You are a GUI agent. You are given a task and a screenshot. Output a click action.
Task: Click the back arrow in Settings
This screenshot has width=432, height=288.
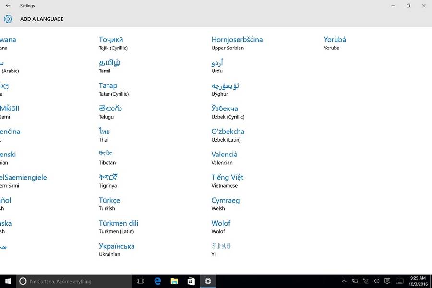click(8, 6)
